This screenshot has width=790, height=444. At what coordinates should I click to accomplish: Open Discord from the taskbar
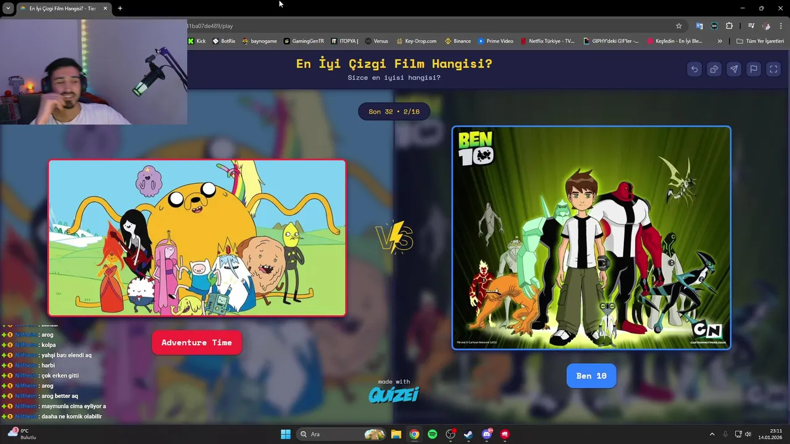click(x=487, y=434)
